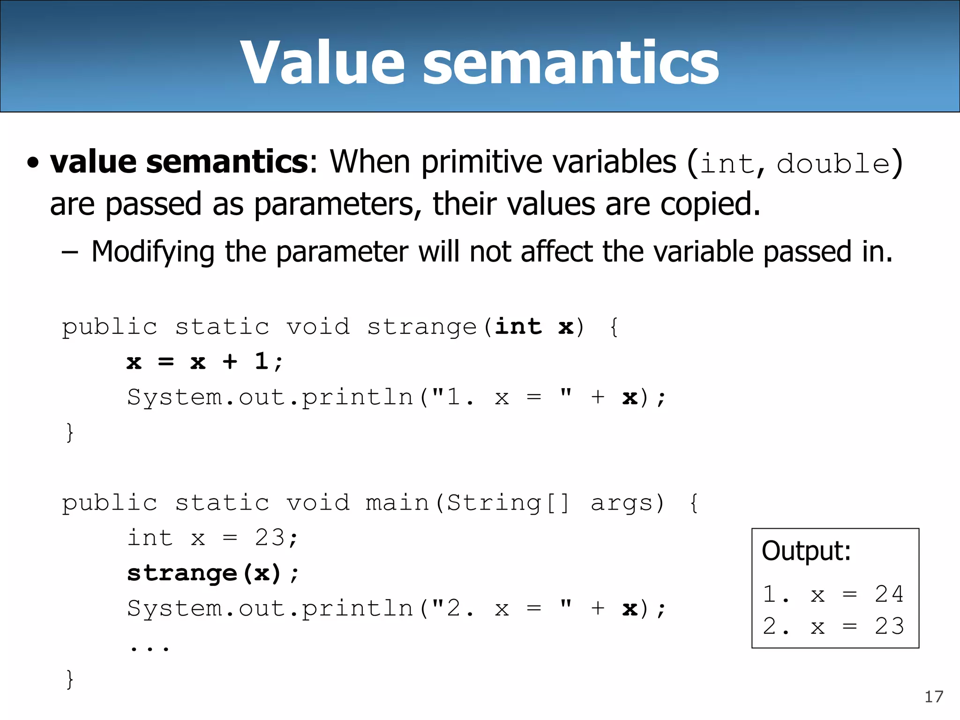Screen dimensions: 960x720
Task: Click the bold "x = x + 1;" statement
Action: pos(204,362)
